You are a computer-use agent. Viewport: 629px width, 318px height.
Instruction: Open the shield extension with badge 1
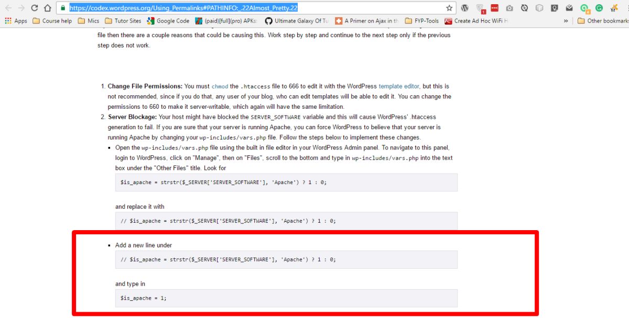pyautogui.click(x=480, y=8)
